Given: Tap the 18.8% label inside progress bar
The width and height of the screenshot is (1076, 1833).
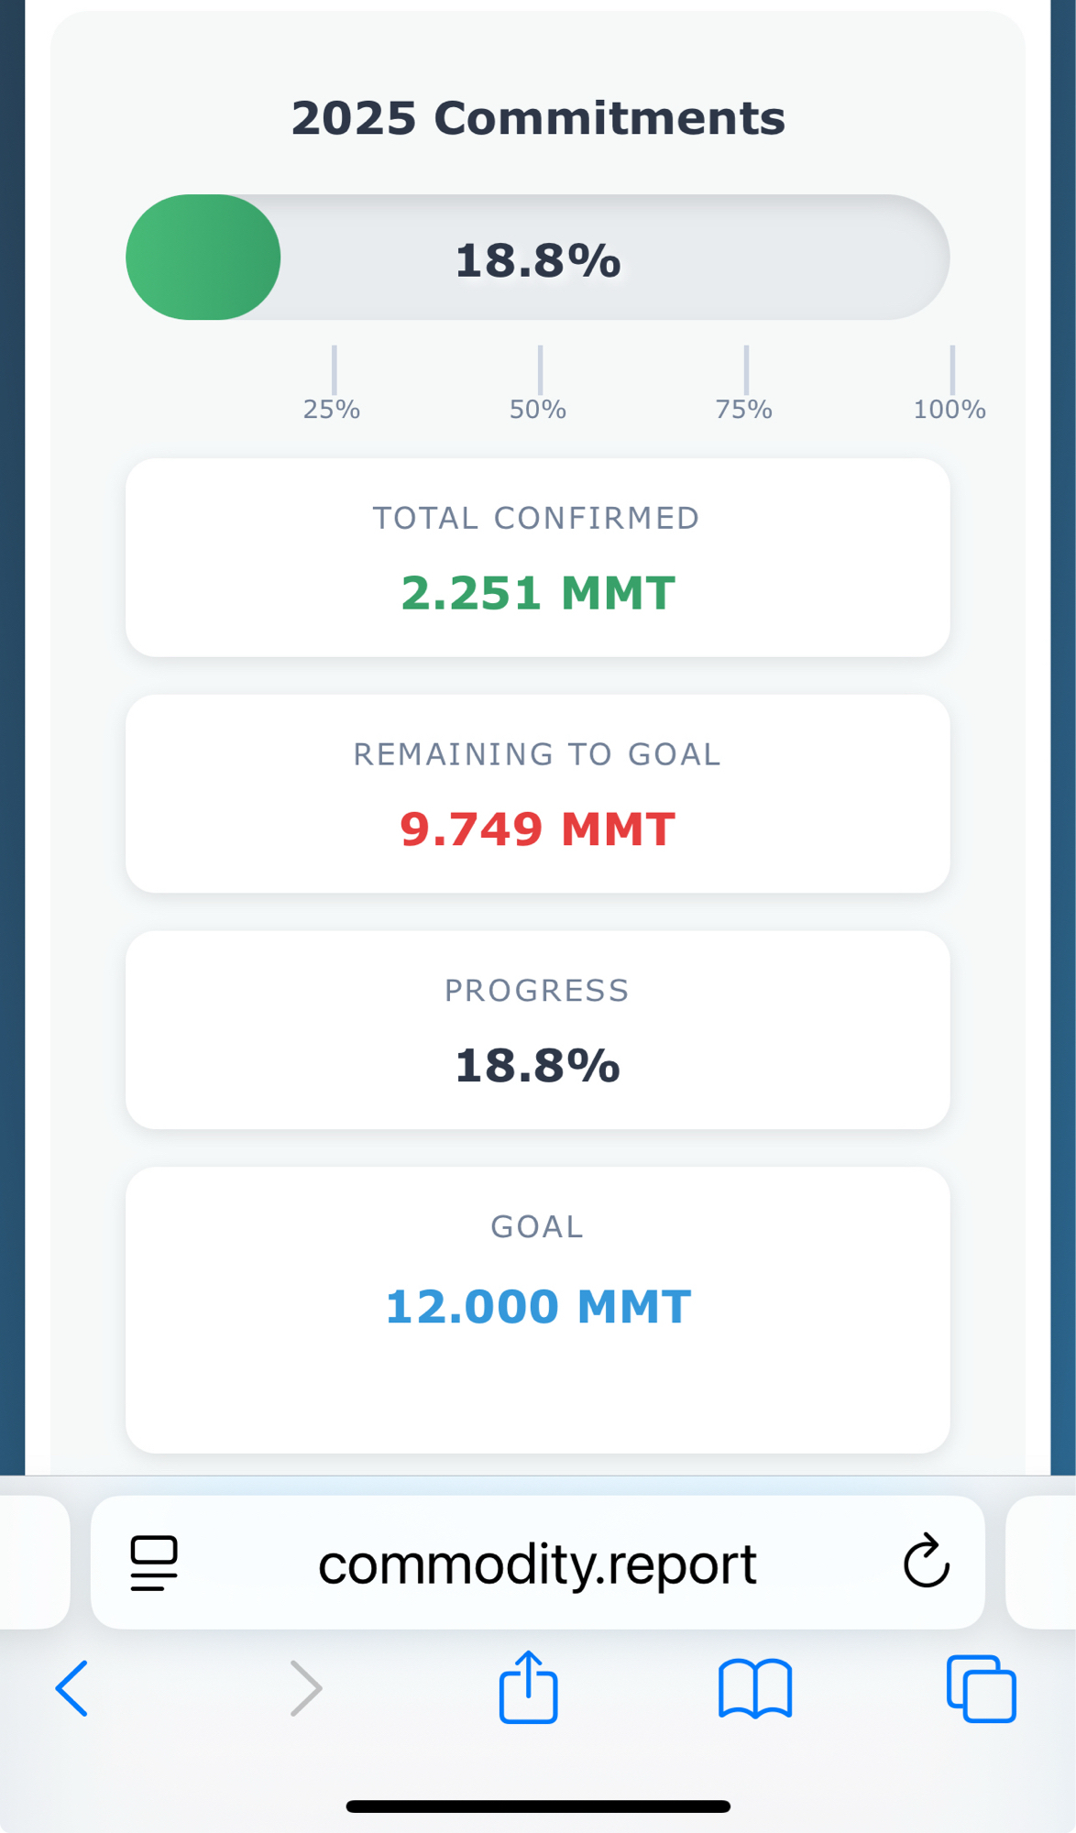Looking at the screenshot, I should pos(538,260).
